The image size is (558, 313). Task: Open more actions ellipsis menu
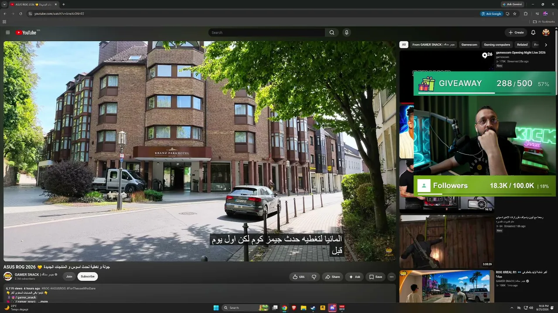(391, 277)
